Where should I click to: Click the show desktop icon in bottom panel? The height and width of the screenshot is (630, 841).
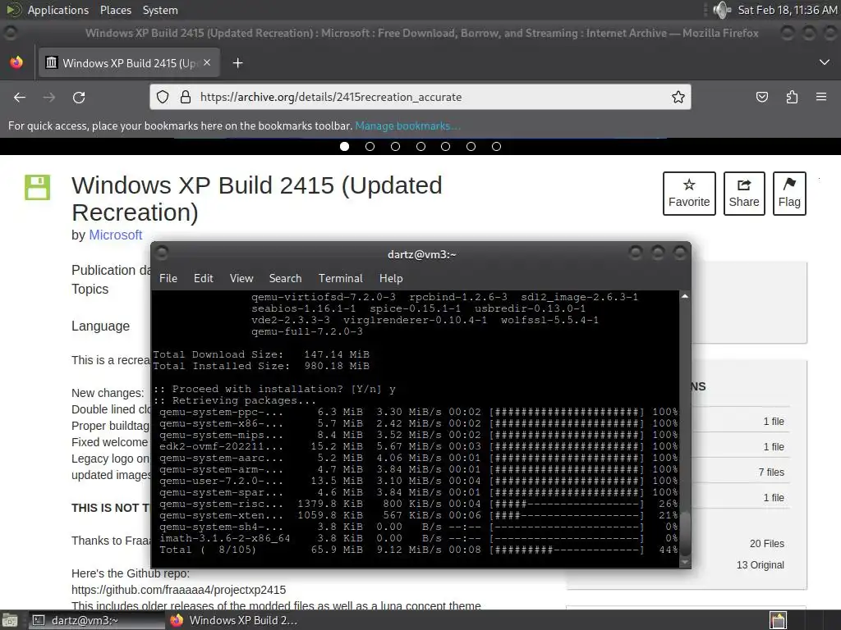[x=10, y=620]
